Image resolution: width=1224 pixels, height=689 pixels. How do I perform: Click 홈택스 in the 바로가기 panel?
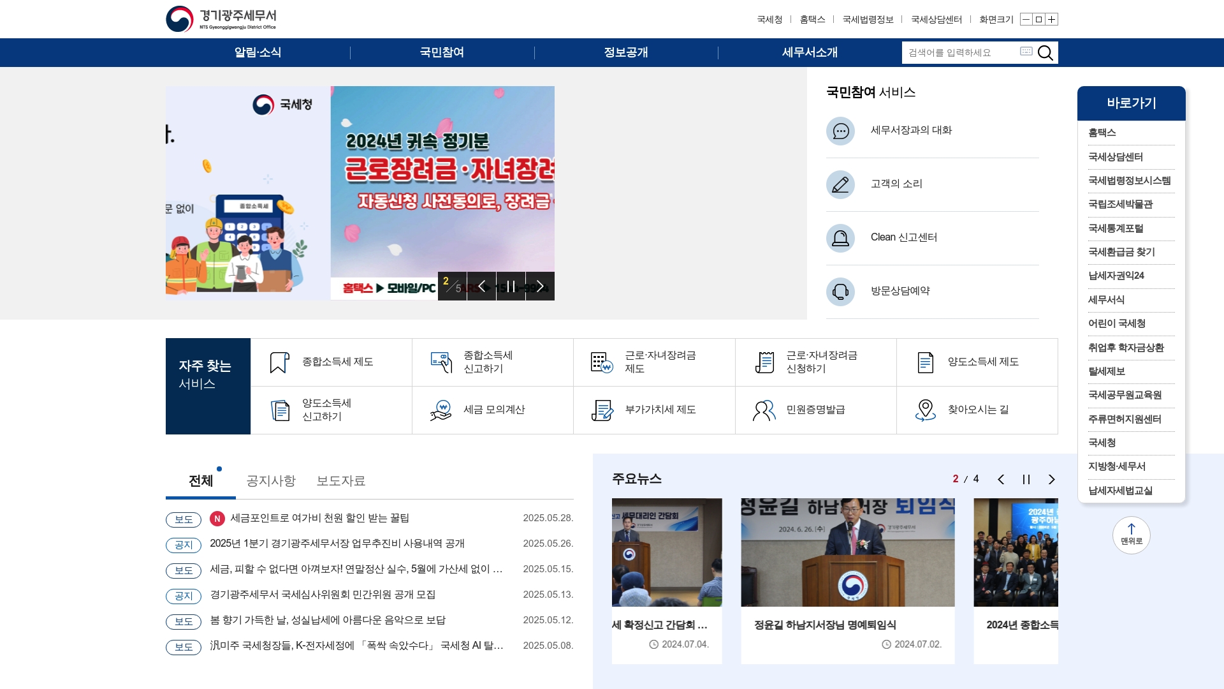1102,133
